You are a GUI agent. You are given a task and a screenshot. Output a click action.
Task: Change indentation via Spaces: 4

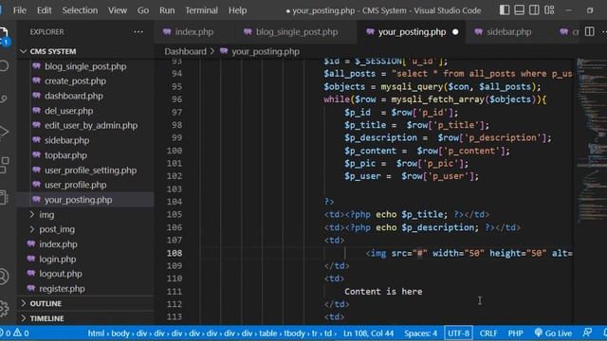420,332
